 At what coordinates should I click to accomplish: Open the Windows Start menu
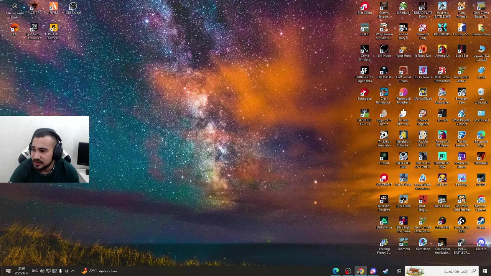tap(484, 271)
